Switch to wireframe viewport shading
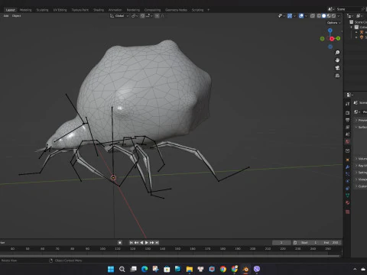Screen dimensions: 367x275 pos(319,16)
